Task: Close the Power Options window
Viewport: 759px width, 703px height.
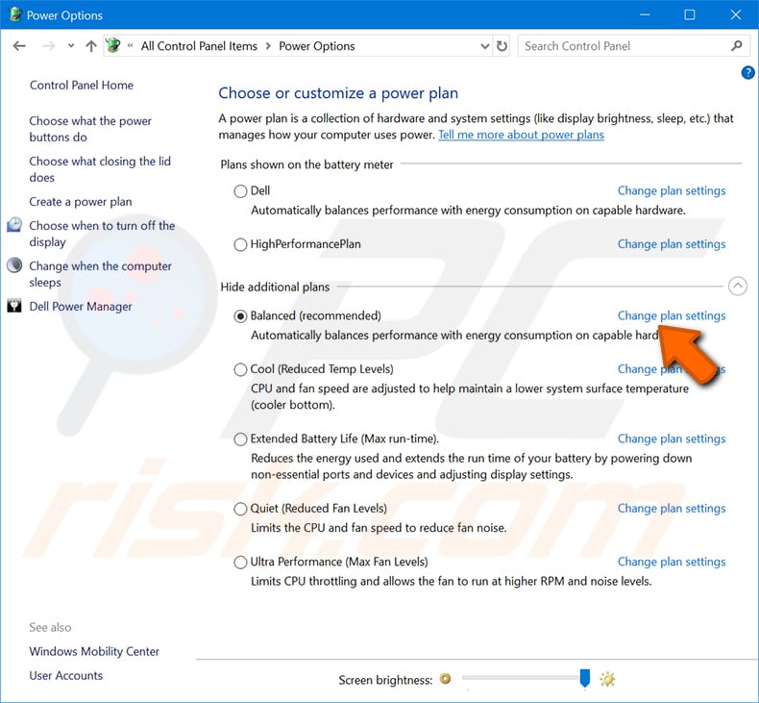Action: click(736, 14)
